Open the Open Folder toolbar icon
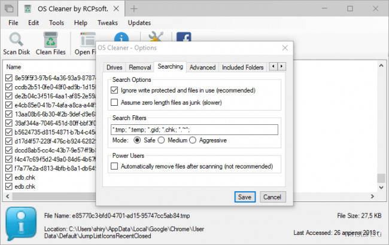This screenshot has height=245, width=389. 87,39
